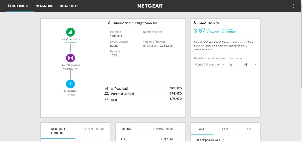302x142 pixels.
Task: Toggle Parental Control SPENTO status
Action: 176,93
